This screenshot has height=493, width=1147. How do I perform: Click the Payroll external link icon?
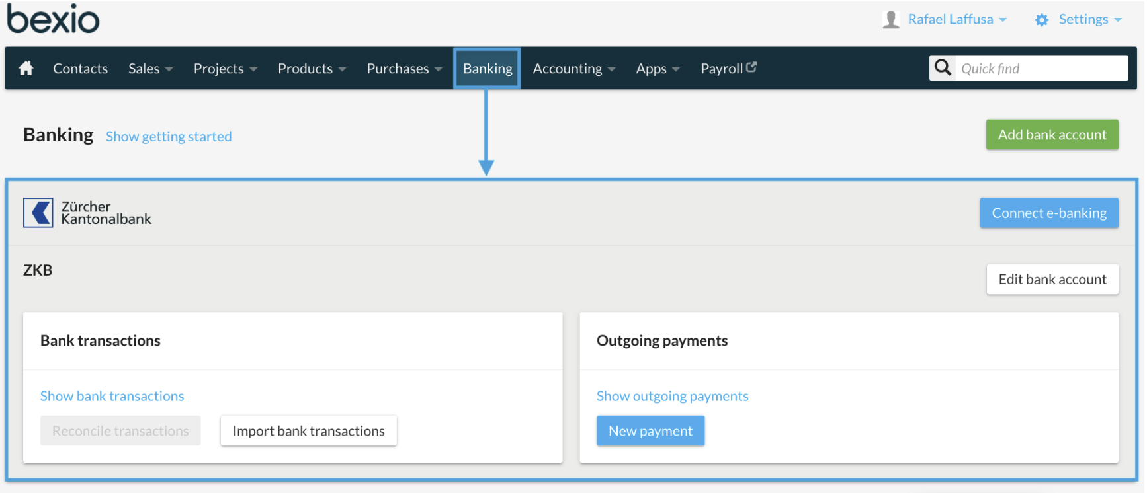(751, 67)
